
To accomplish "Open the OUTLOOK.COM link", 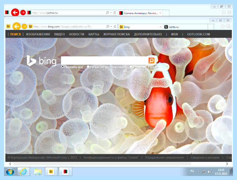I will [x=198, y=34].
